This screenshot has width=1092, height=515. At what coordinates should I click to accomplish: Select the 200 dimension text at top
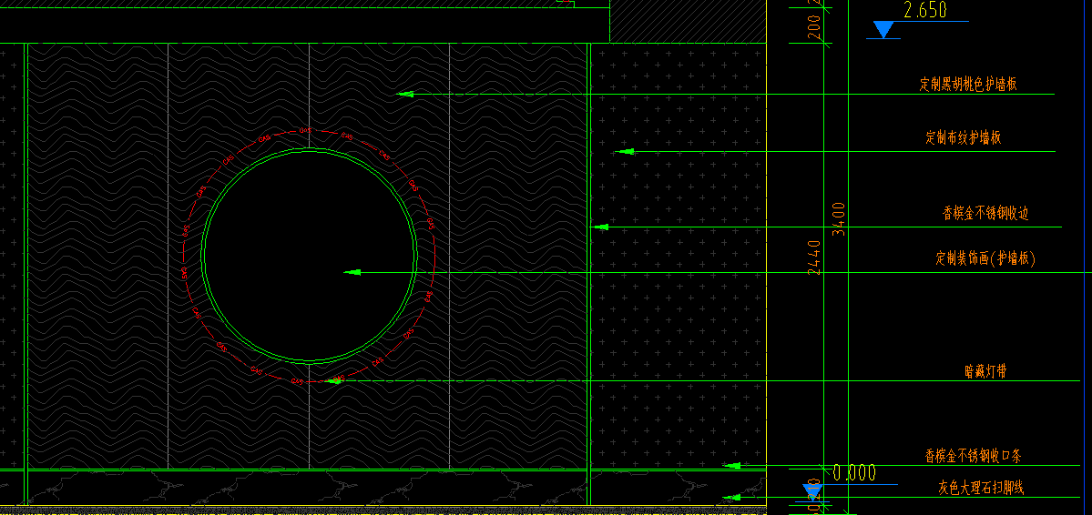tap(813, 26)
